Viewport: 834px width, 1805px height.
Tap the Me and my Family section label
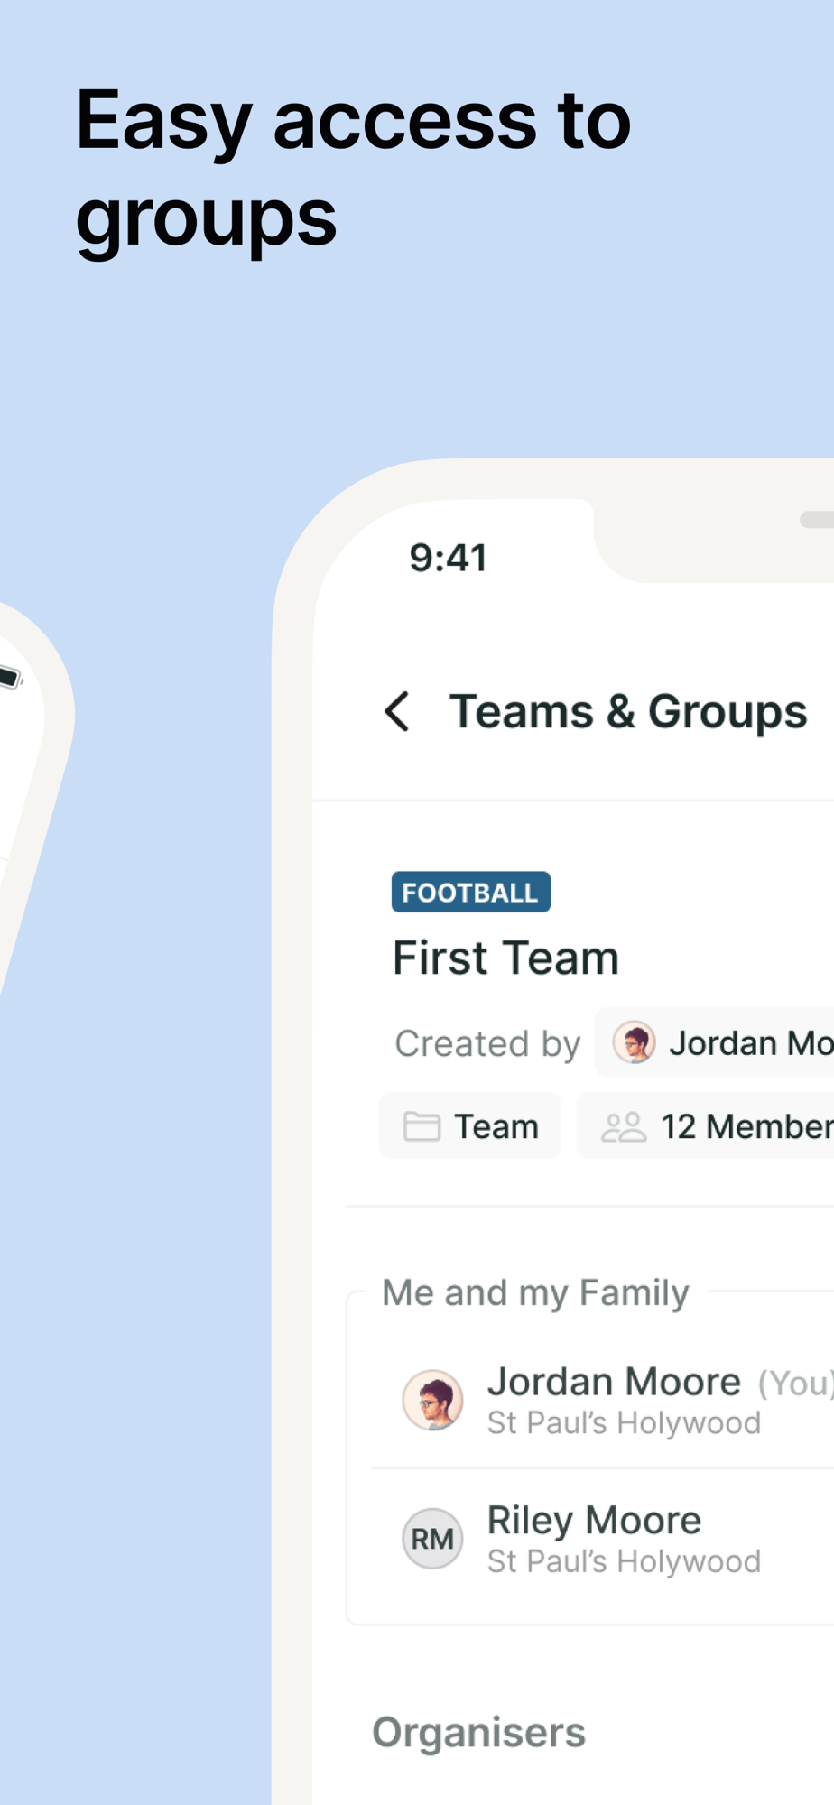point(535,1292)
